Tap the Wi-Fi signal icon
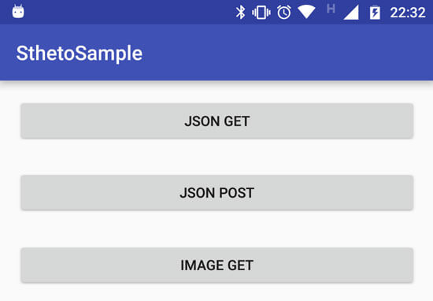433x301 pixels. [306, 12]
